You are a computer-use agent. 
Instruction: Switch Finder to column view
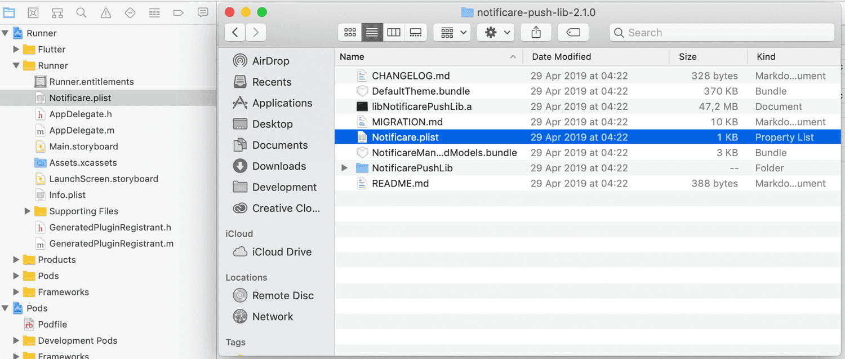coord(394,32)
